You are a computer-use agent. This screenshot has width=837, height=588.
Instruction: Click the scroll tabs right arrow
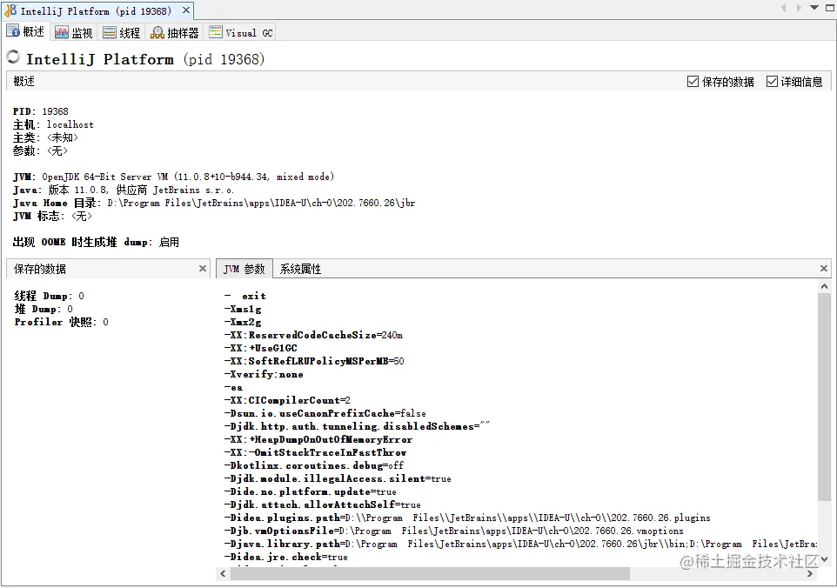pyautogui.click(x=799, y=8)
